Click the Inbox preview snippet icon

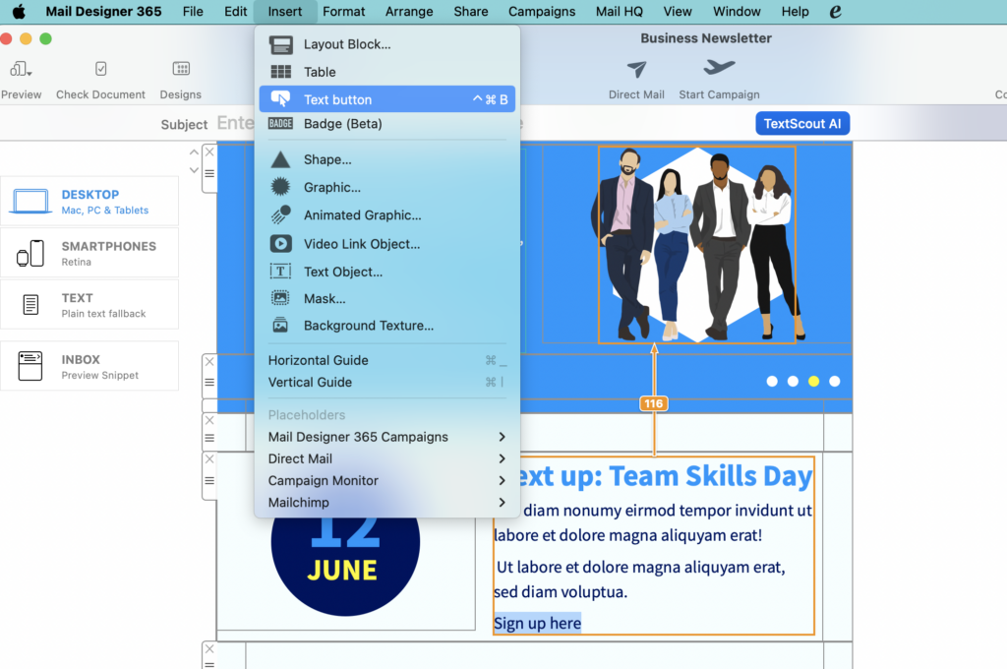point(30,366)
